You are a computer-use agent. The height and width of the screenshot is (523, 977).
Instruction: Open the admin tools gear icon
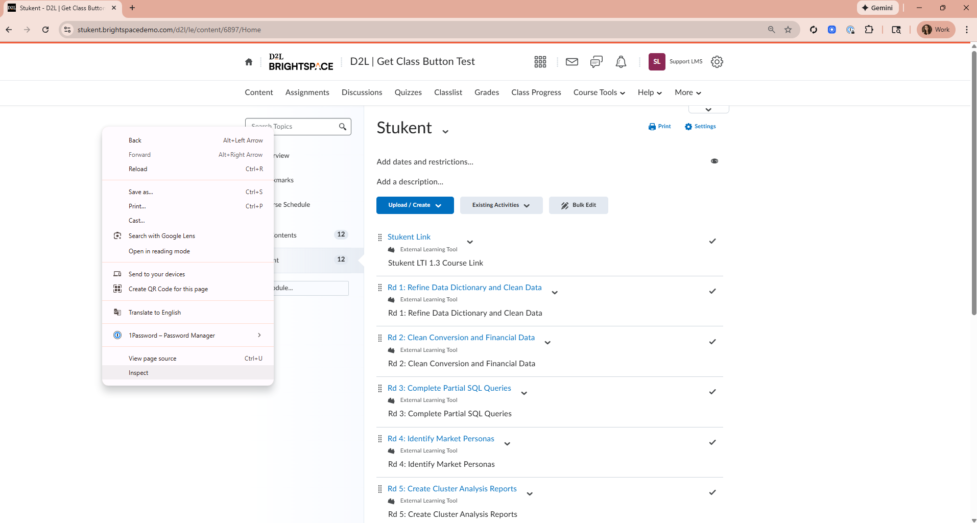click(717, 62)
